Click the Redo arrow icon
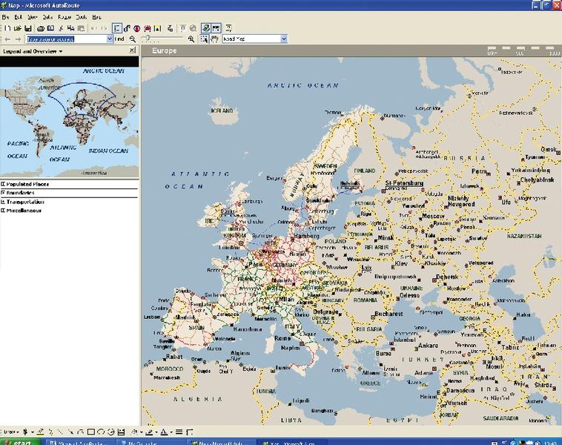Viewport: 562px width, 445px height. click(104, 28)
